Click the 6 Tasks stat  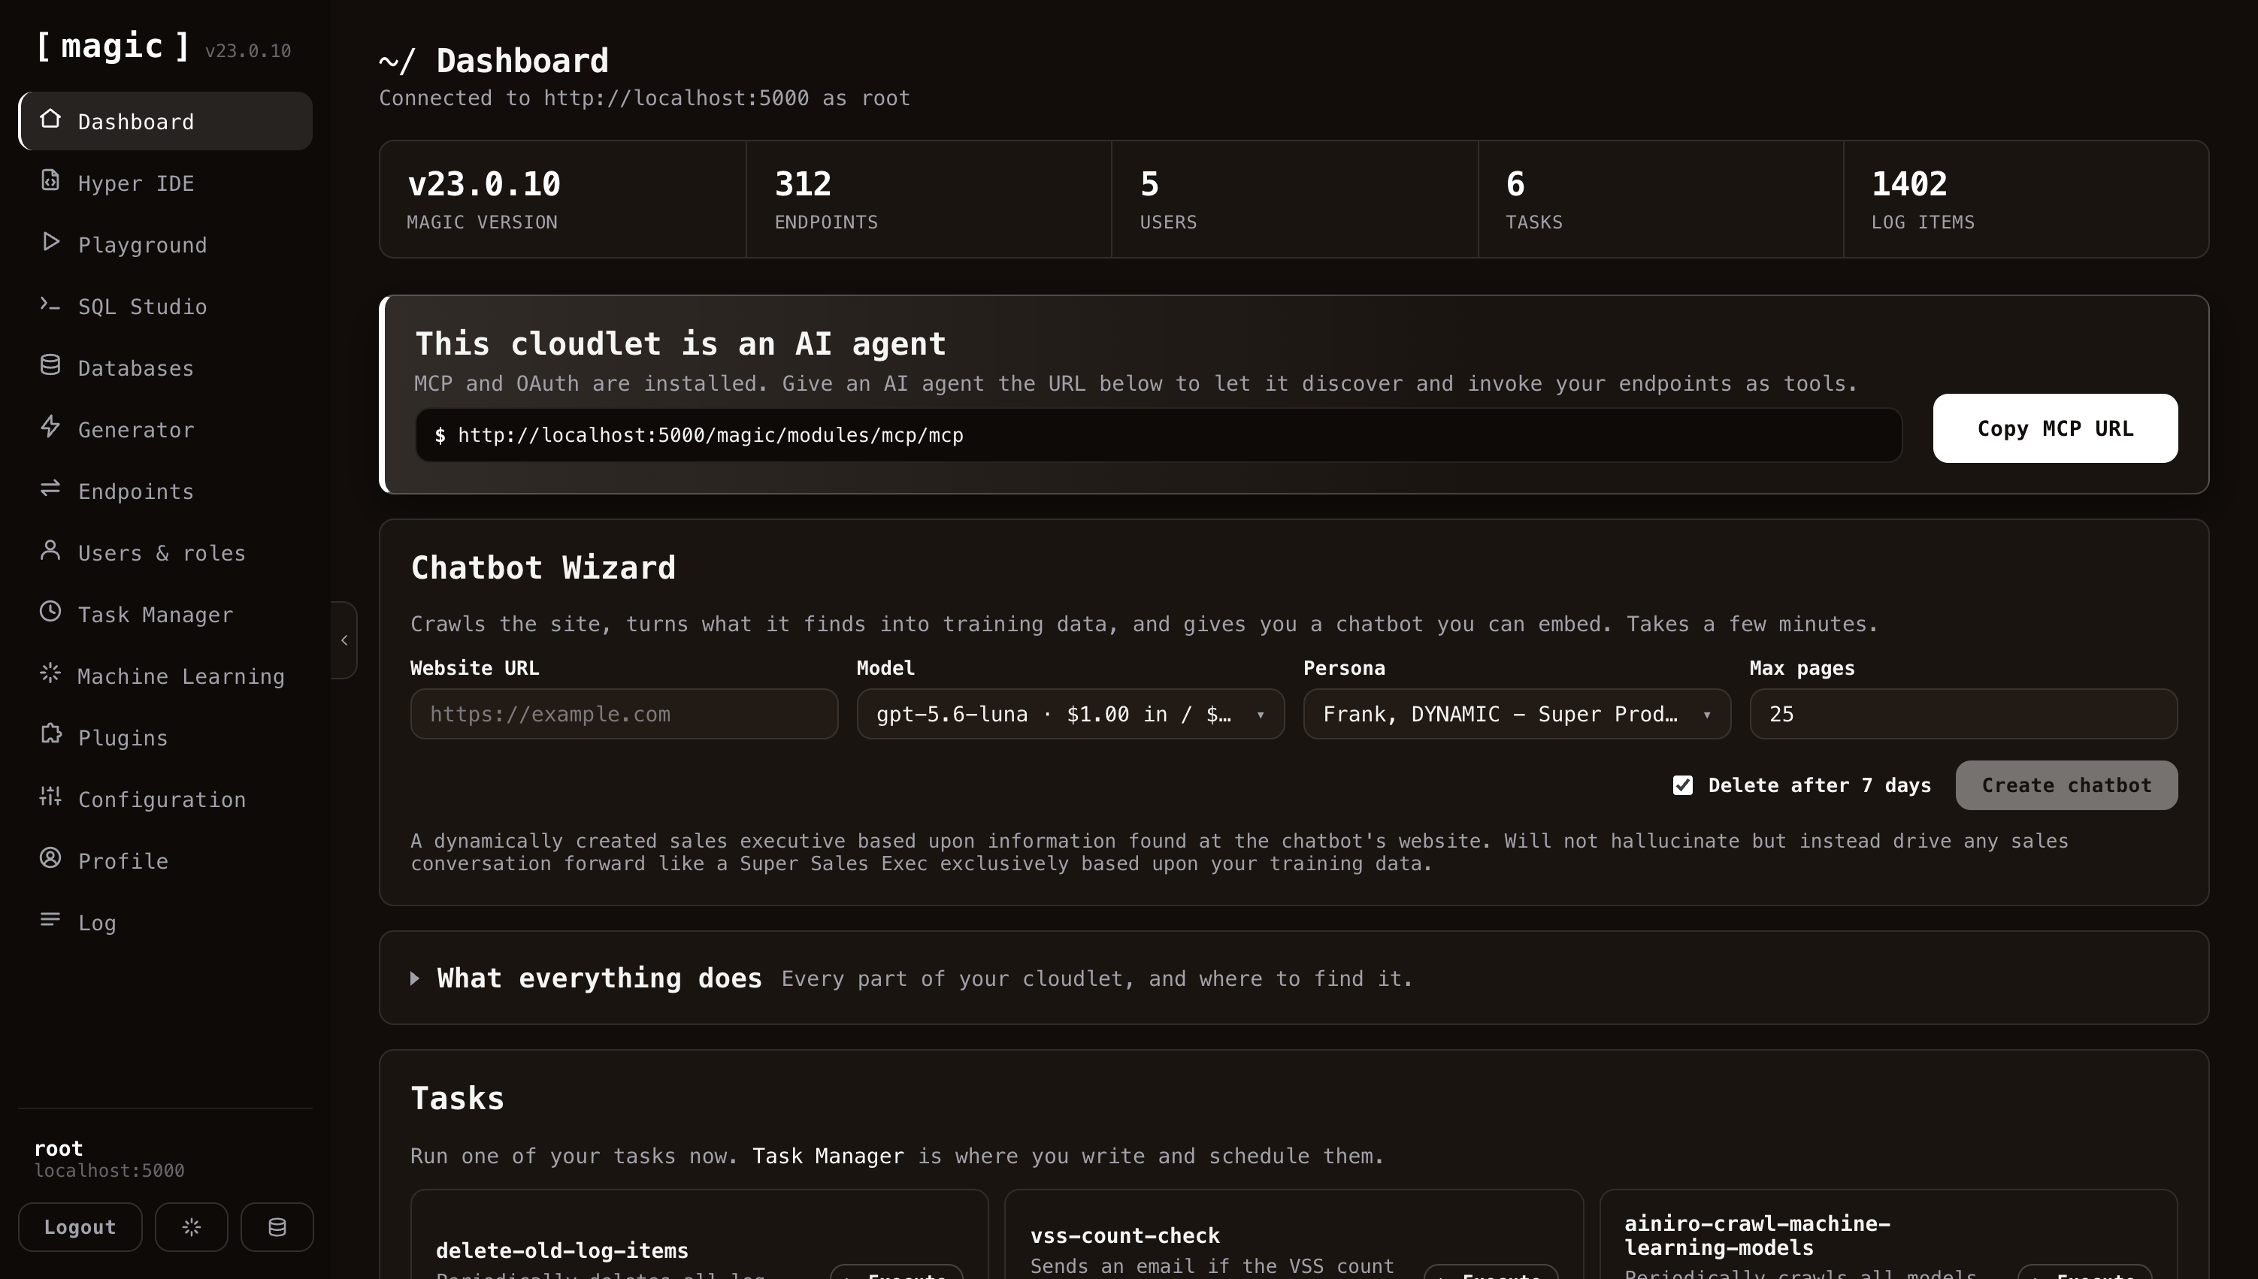(1660, 199)
